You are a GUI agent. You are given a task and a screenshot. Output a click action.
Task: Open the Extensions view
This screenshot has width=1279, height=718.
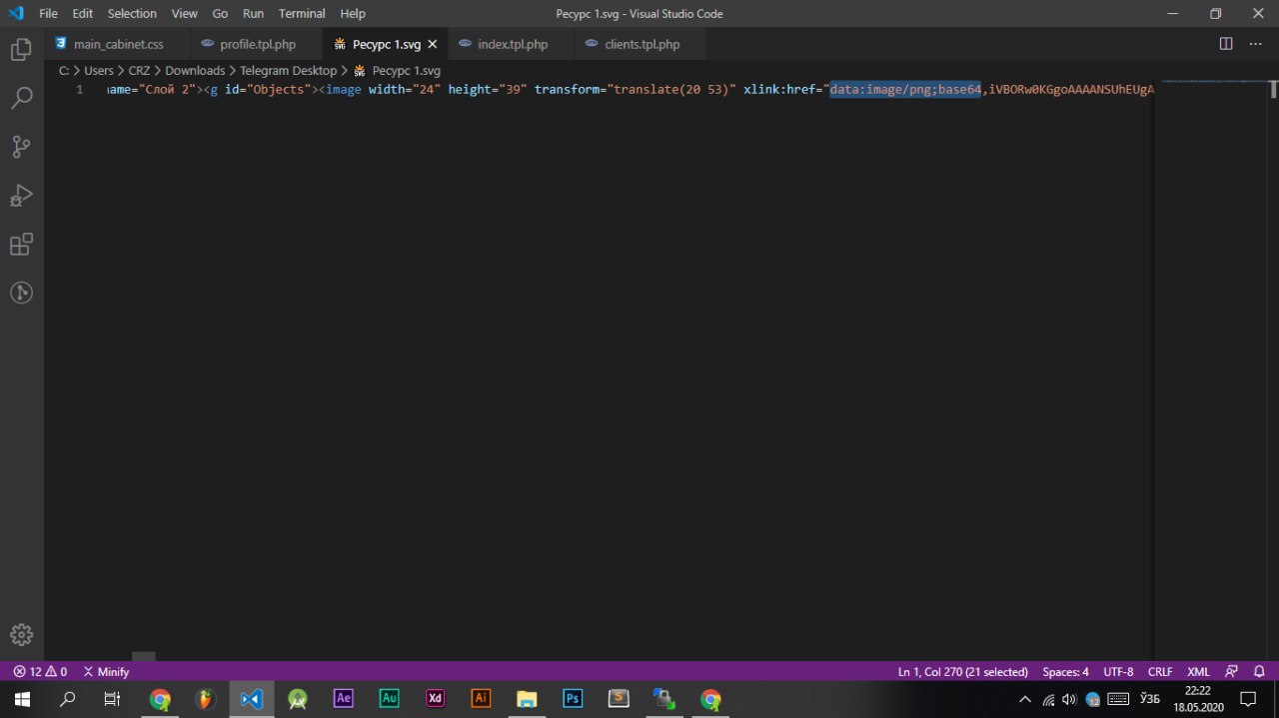21,244
